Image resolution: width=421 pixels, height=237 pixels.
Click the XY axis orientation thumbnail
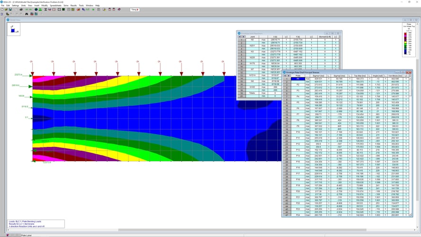click(x=13, y=29)
